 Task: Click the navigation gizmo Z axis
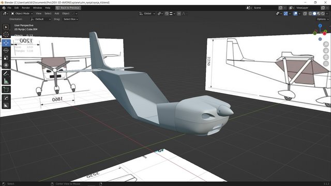point(320,25)
